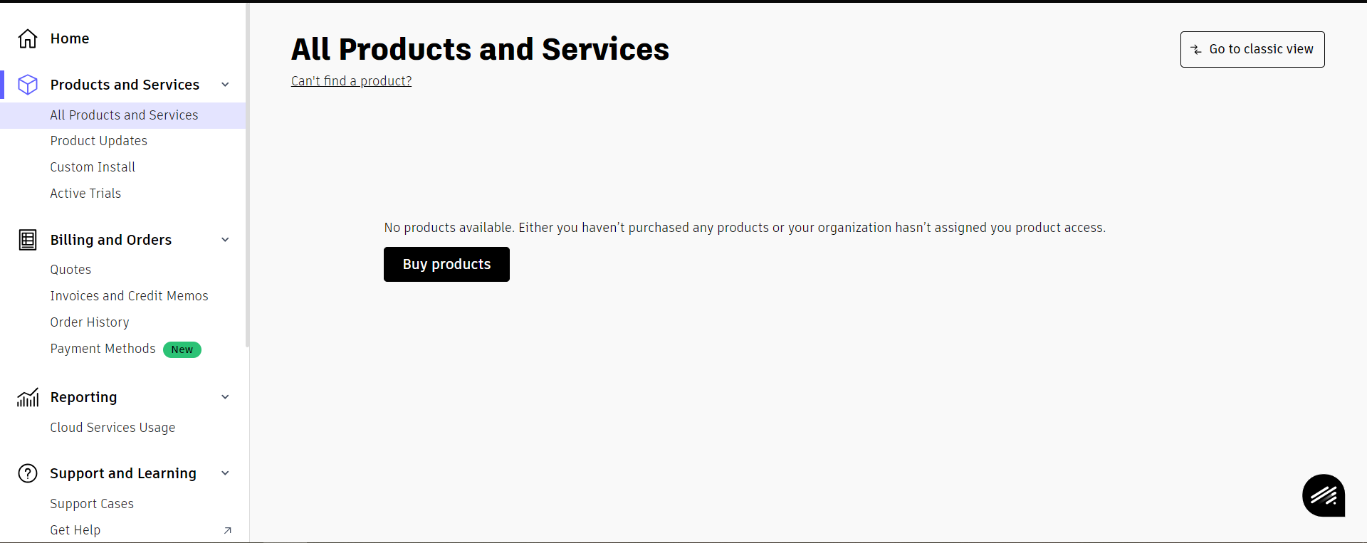Select Custom Install from the sidebar
Image resolution: width=1367 pixels, height=543 pixels.
pos(93,167)
